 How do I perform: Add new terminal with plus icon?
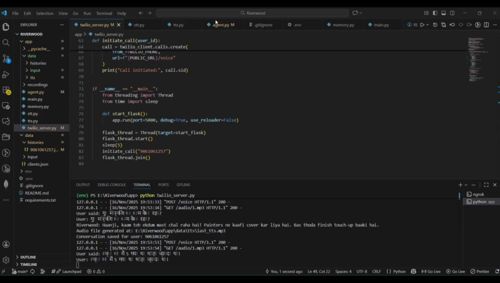[x=460, y=185]
